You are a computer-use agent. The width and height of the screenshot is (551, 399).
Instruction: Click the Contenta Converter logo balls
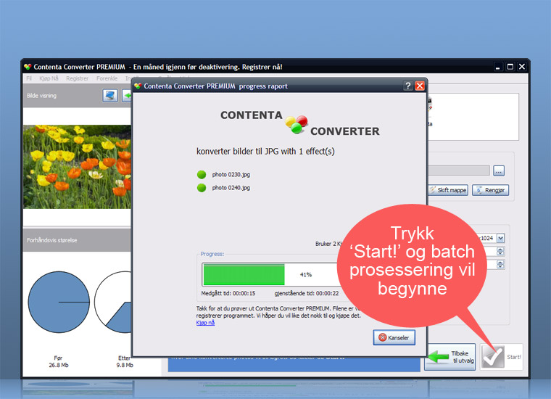coord(297,125)
